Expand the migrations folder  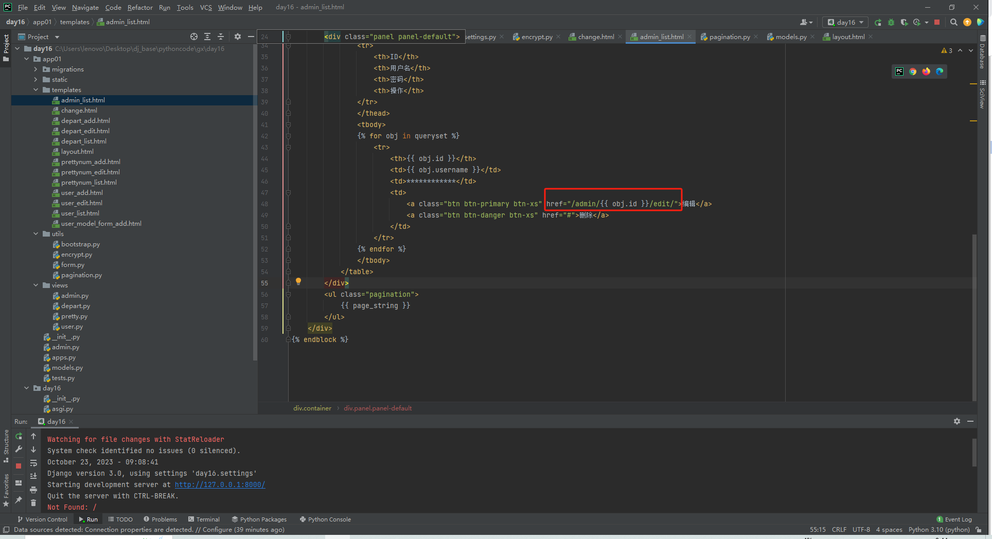pyautogui.click(x=36, y=69)
